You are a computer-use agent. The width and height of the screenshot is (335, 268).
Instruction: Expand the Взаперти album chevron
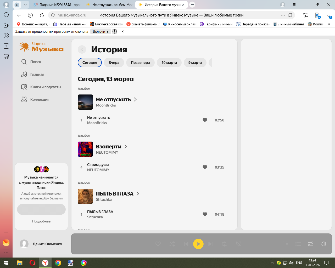(126, 147)
